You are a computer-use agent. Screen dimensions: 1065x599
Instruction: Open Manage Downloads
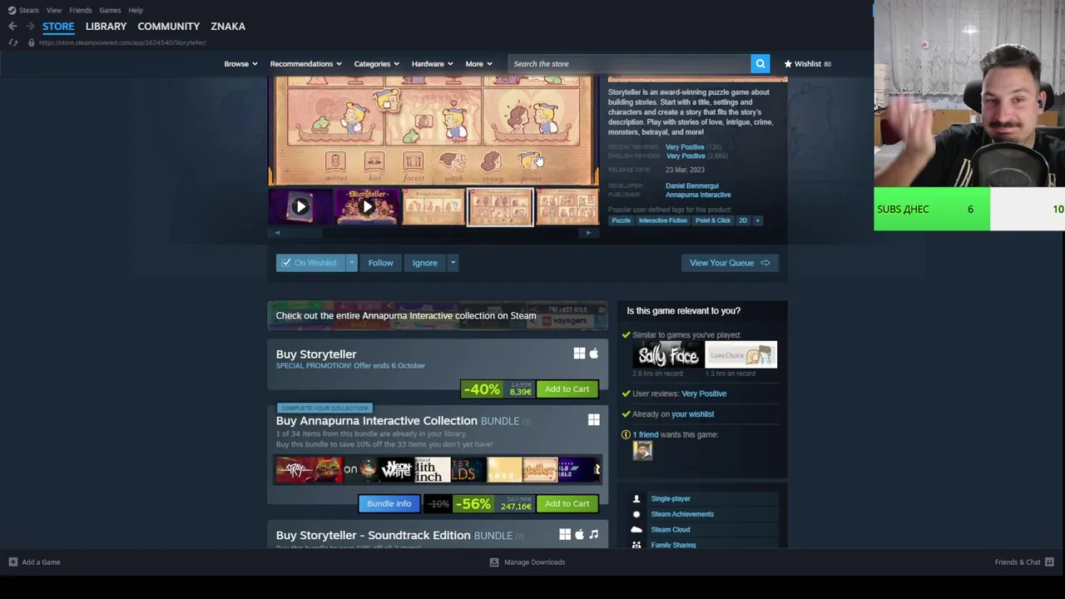pos(527,562)
